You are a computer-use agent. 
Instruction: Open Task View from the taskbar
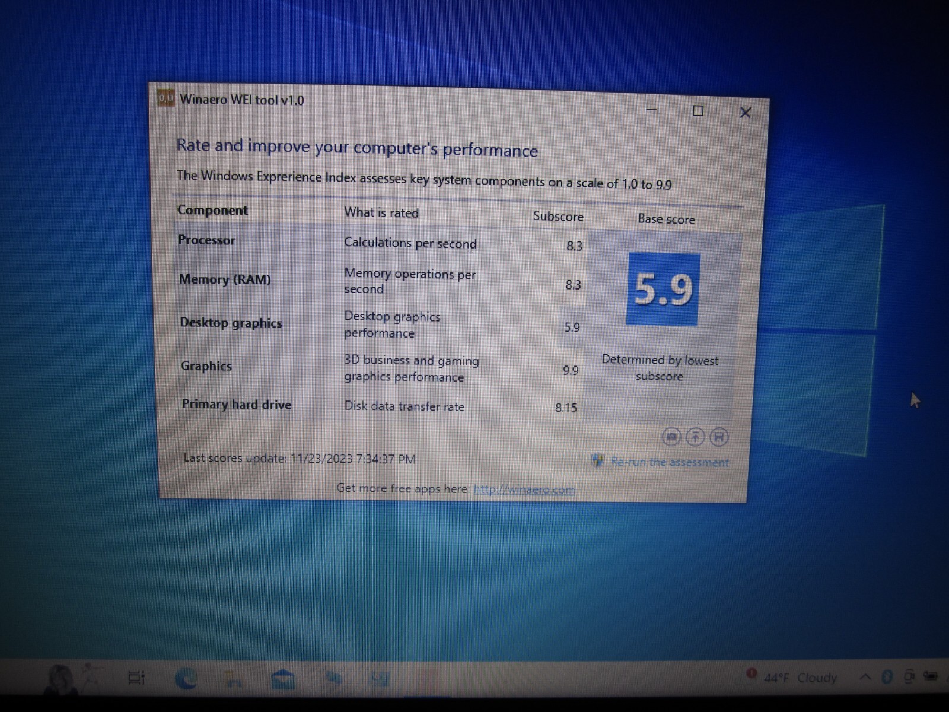(136, 677)
